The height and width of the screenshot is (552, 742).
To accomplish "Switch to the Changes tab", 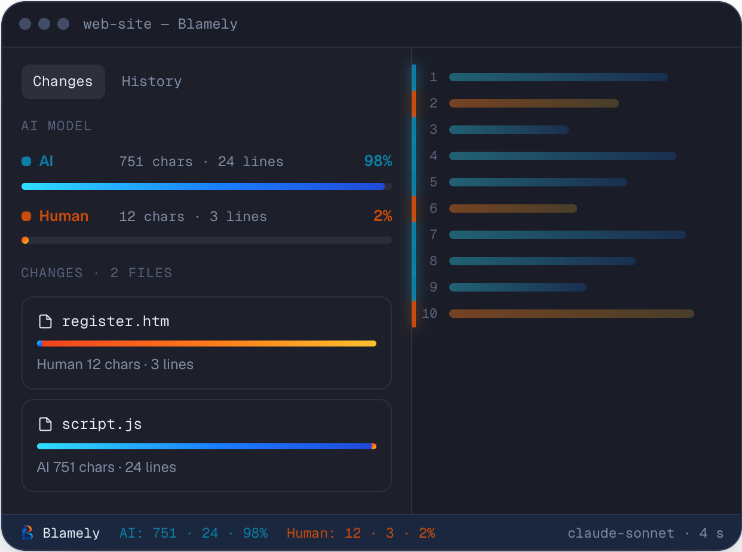I will [63, 82].
